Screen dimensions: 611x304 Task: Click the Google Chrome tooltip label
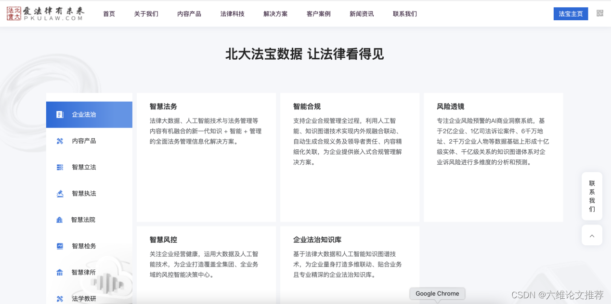point(437,293)
